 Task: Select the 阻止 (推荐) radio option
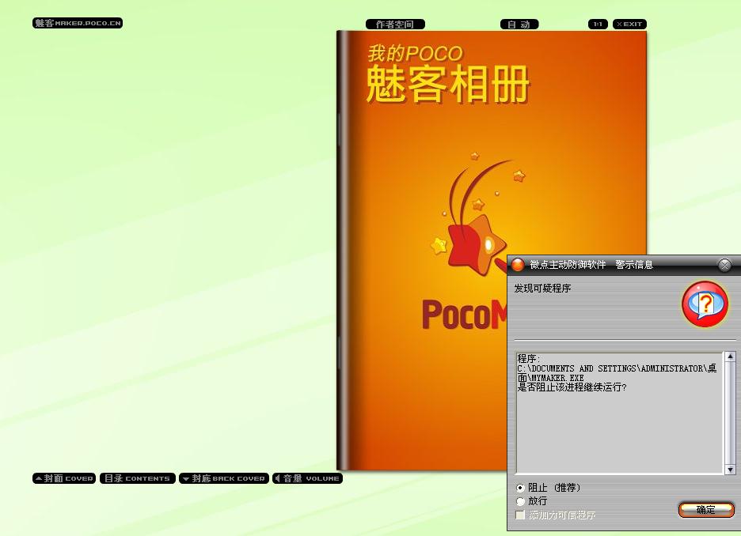(x=520, y=488)
